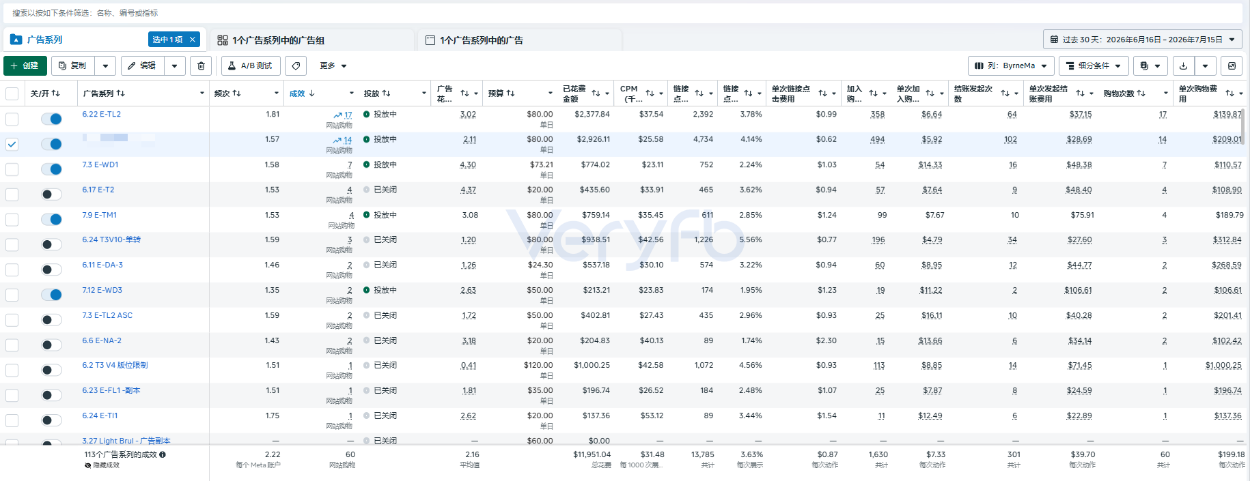Sort by the 单次购物费用 column arrows

point(1230,93)
